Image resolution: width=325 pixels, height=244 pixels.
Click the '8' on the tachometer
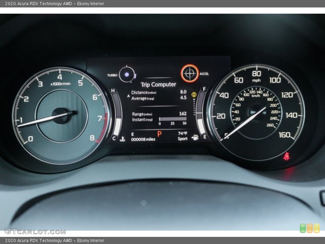[92, 138]
